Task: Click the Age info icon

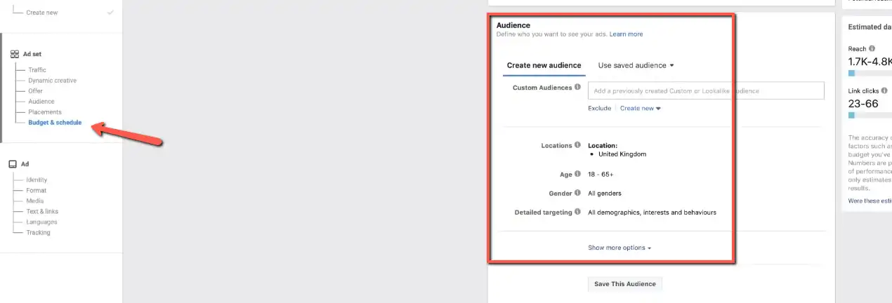Action: pos(577,174)
